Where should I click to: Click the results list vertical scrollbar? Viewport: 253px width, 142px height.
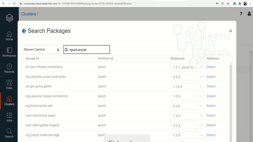[231, 103]
